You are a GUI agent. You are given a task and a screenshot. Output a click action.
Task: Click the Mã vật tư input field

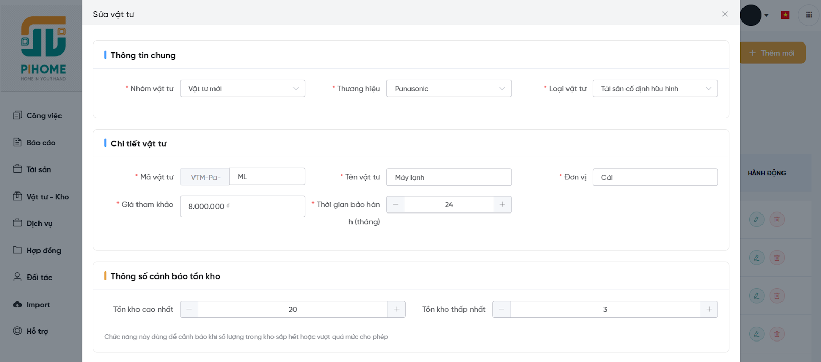(x=267, y=177)
